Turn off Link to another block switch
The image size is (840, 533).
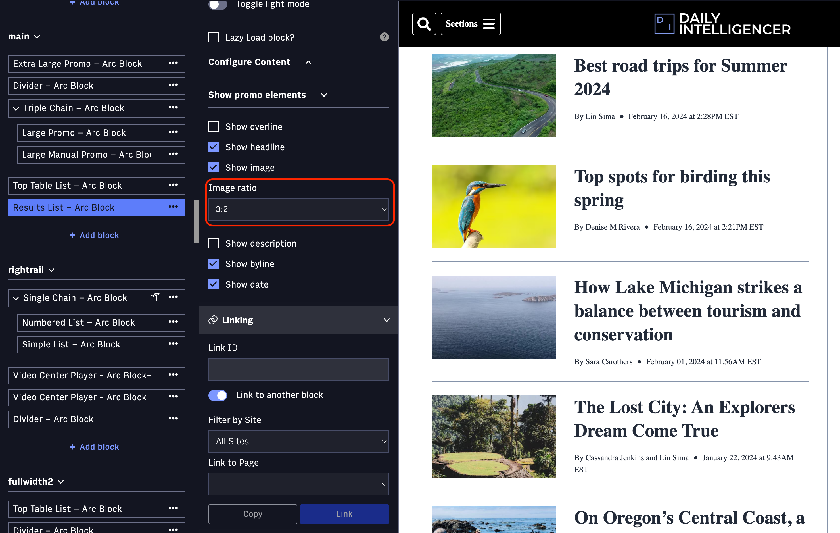point(218,395)
